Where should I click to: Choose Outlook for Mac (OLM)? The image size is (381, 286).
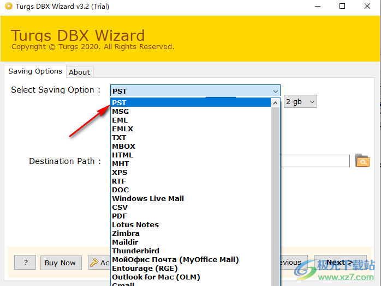pyautogui.click(x=190, y=277)
